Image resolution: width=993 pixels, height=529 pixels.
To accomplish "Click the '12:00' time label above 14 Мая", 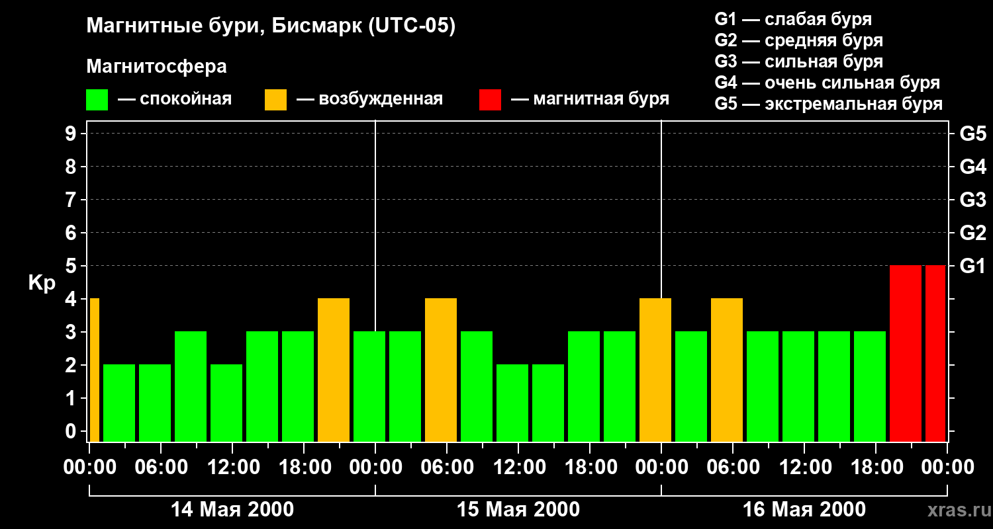I will (x=232, y=468).
